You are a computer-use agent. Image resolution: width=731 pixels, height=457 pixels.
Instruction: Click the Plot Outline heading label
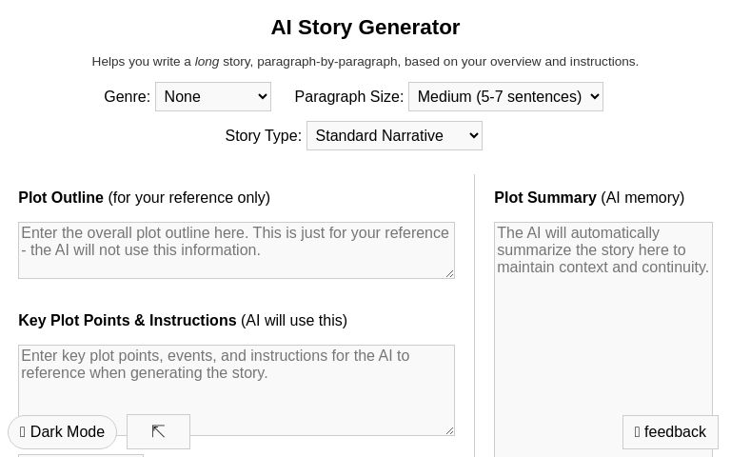pyautogui.click(x=61, y=197)
